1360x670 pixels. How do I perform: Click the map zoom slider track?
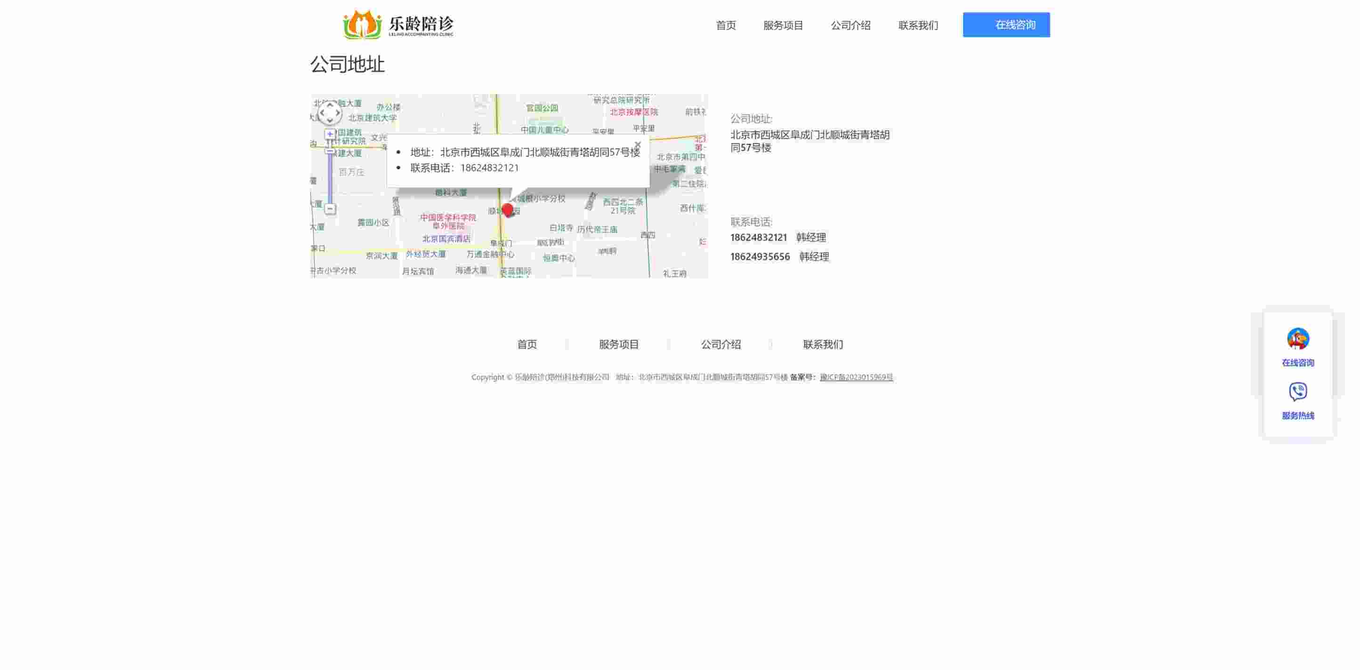coord(329,174)
